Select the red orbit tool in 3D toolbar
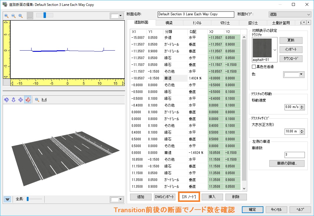The height and width of the screenshot is (216, 314). tap(28, 100)
